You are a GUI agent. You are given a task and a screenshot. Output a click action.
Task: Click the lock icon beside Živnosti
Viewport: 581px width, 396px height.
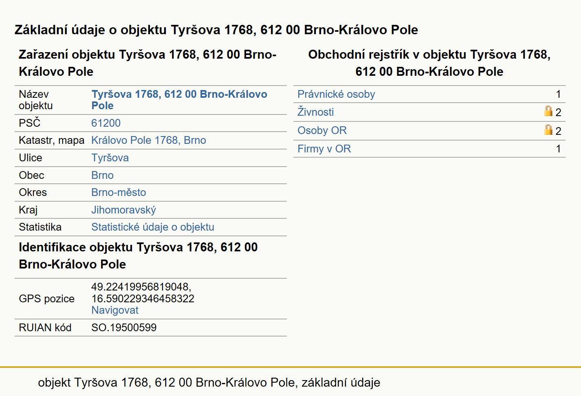click(548, 111)
